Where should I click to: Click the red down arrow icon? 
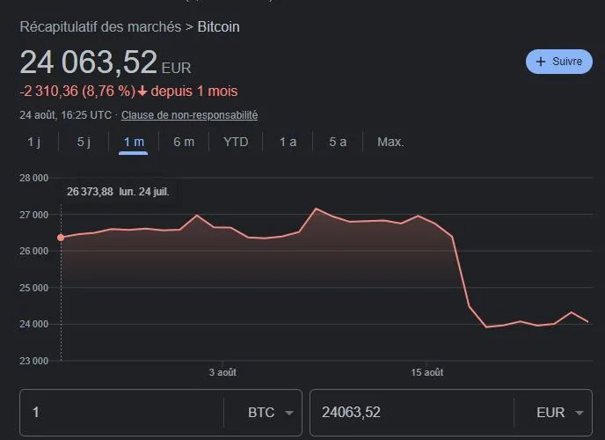coord(142,92)
